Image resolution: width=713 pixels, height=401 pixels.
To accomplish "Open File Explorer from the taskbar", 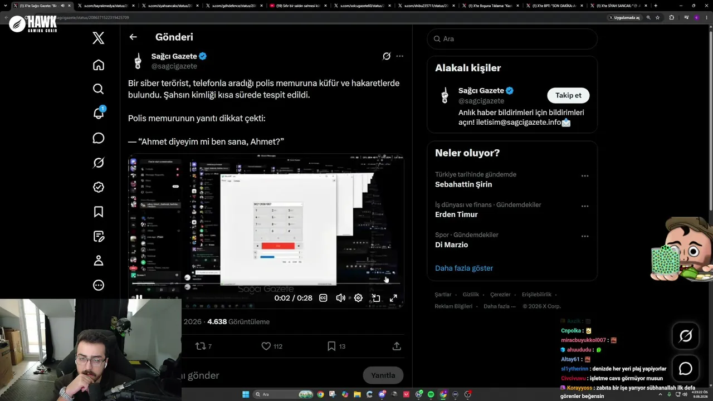I will [357, 394].
